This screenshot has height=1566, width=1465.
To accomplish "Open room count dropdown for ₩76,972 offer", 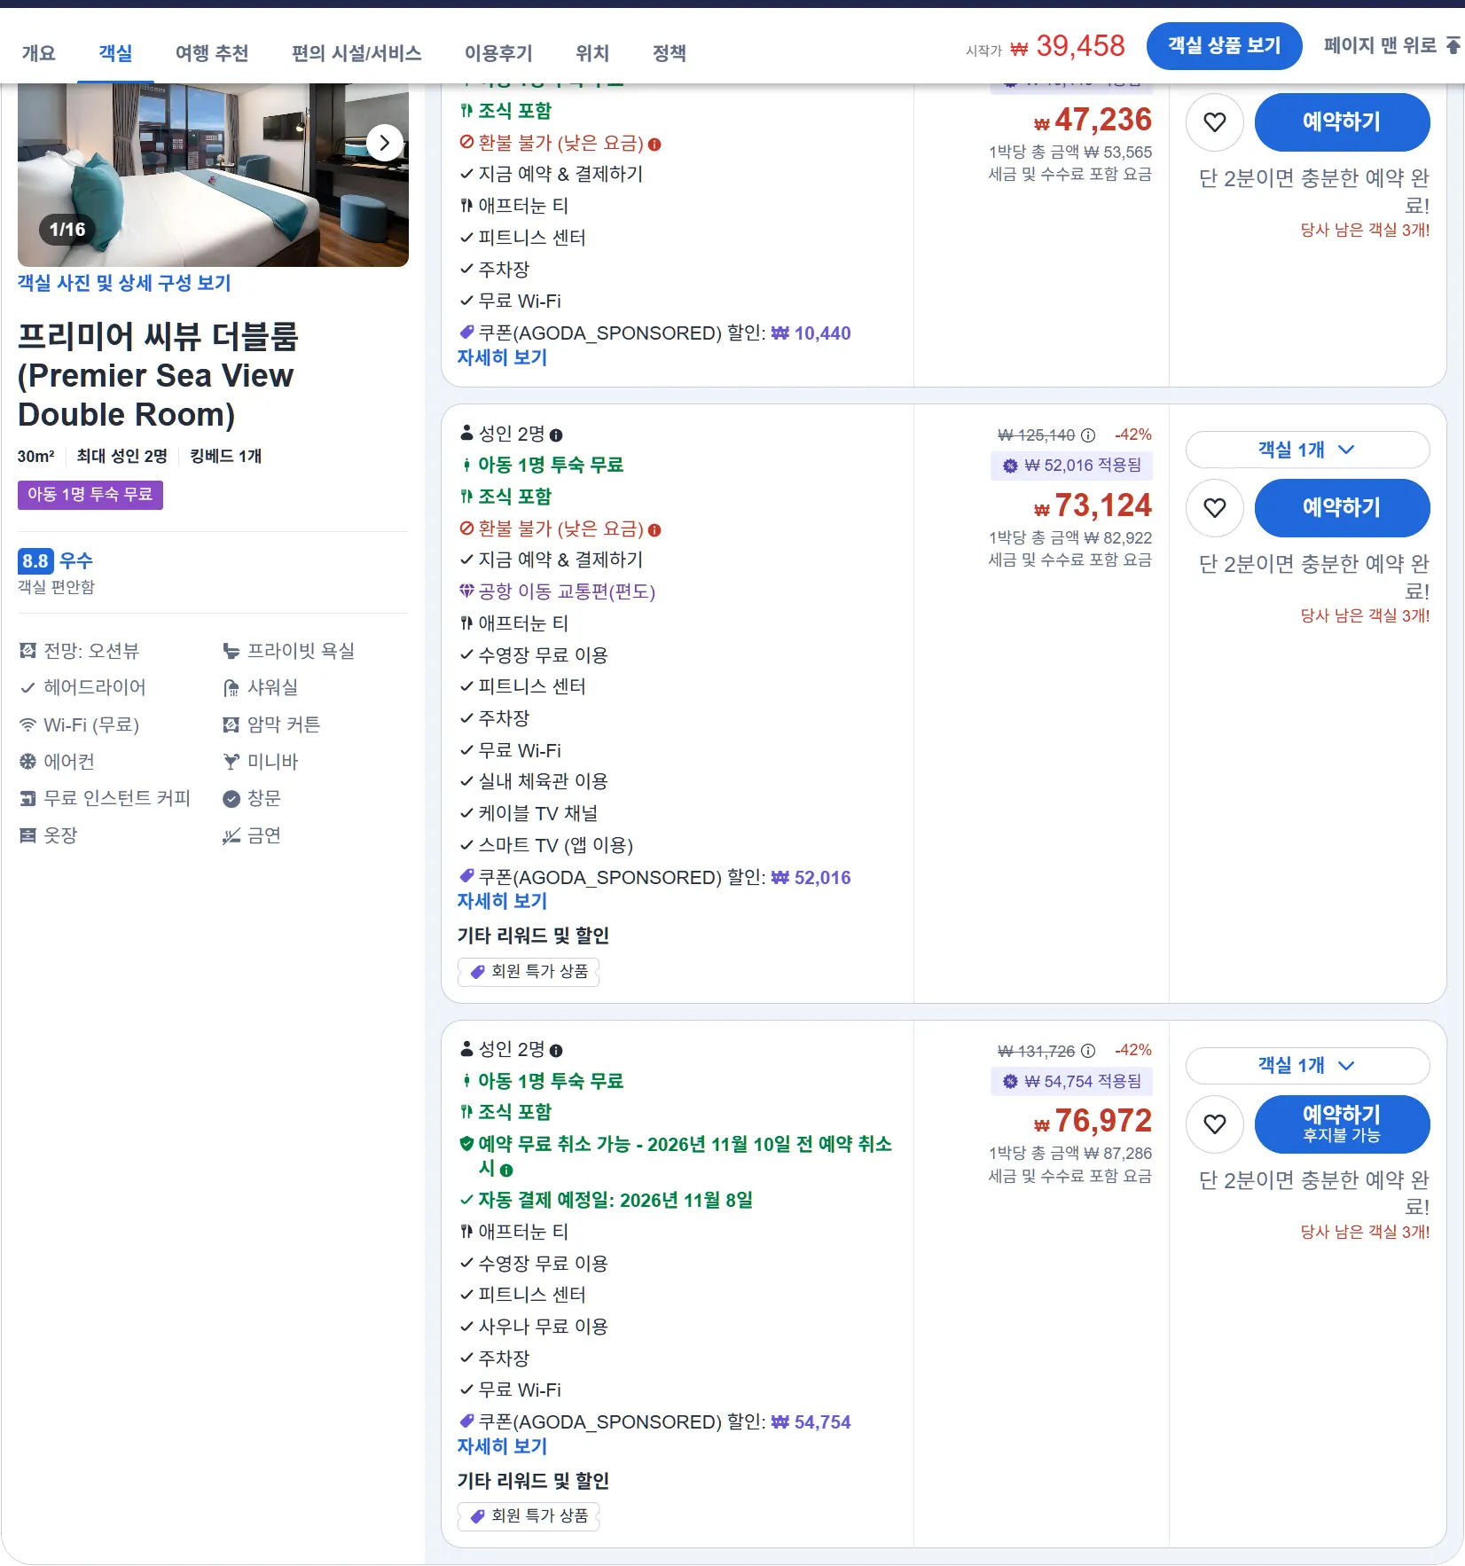I will pyautogui.click(x=1307, y=1066).
